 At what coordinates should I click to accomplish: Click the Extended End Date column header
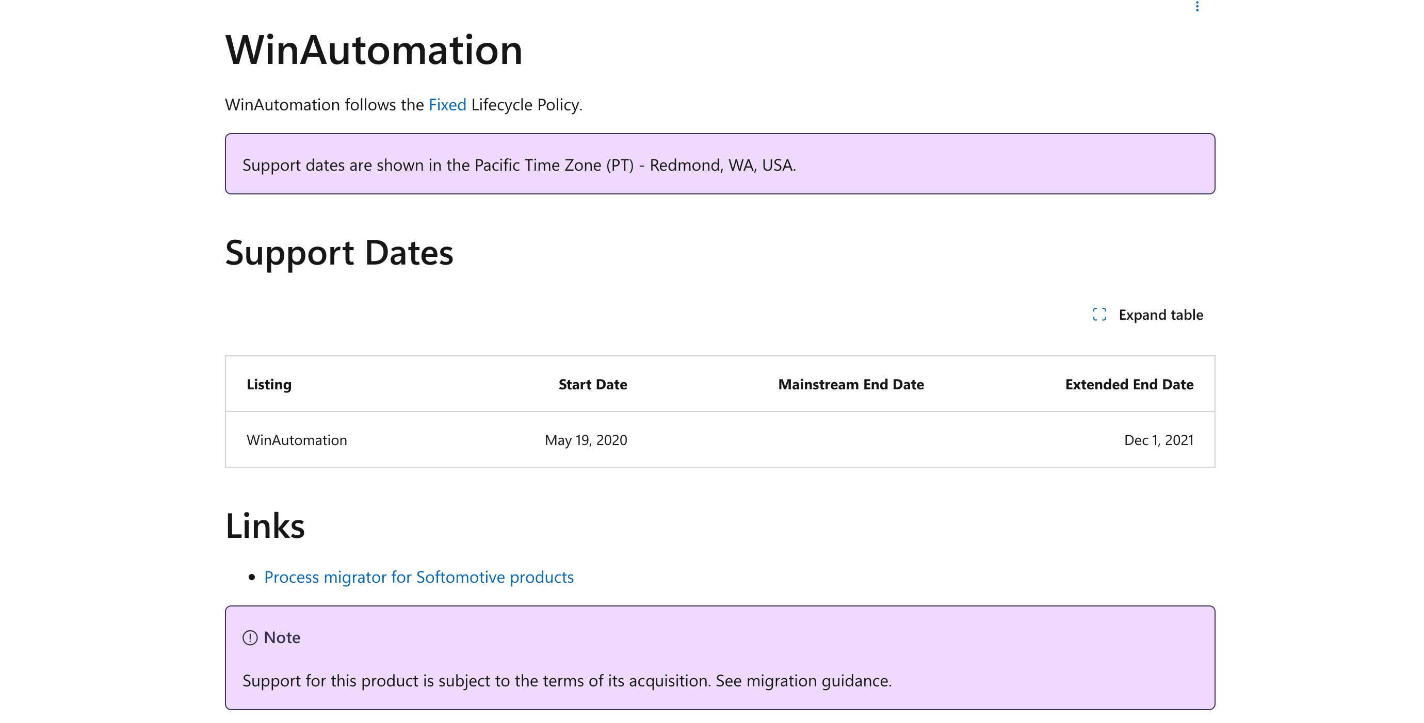click(1129, 384)
